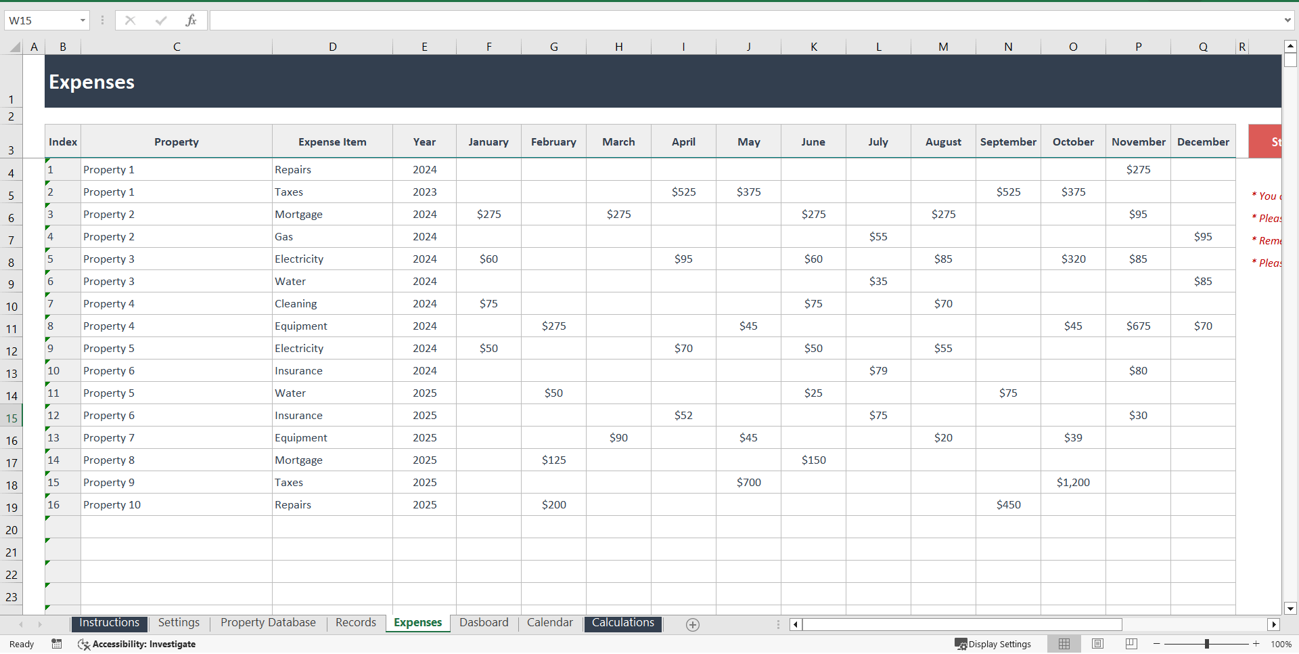Open the Instructions sheet tab
Screen dimensions: 1299x654
click(x=109, y=623)
